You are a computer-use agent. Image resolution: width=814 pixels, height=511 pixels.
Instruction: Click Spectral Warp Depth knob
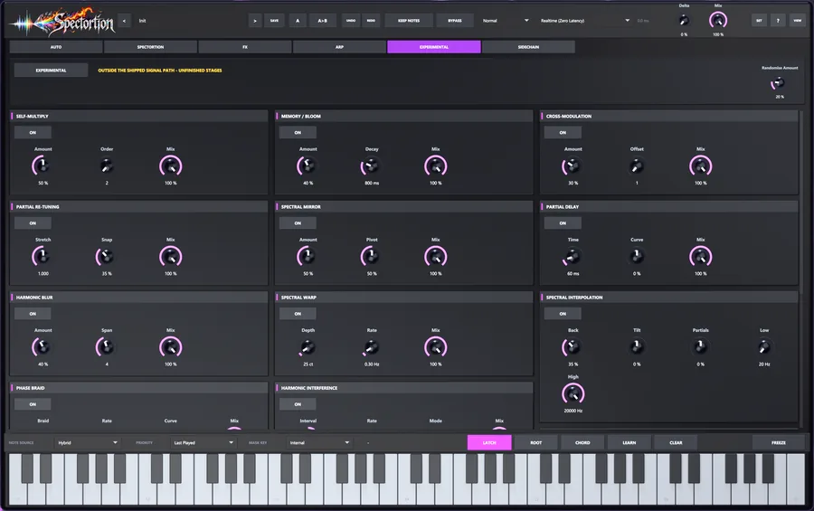308,347
